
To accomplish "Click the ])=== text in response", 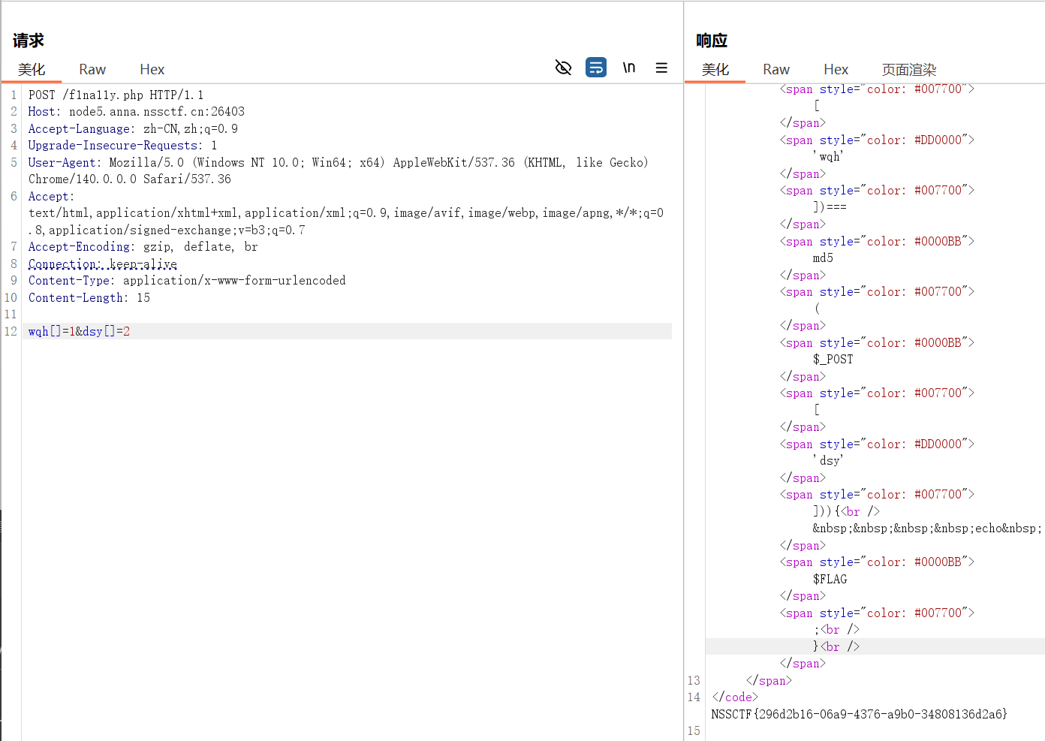I will 830,206.
